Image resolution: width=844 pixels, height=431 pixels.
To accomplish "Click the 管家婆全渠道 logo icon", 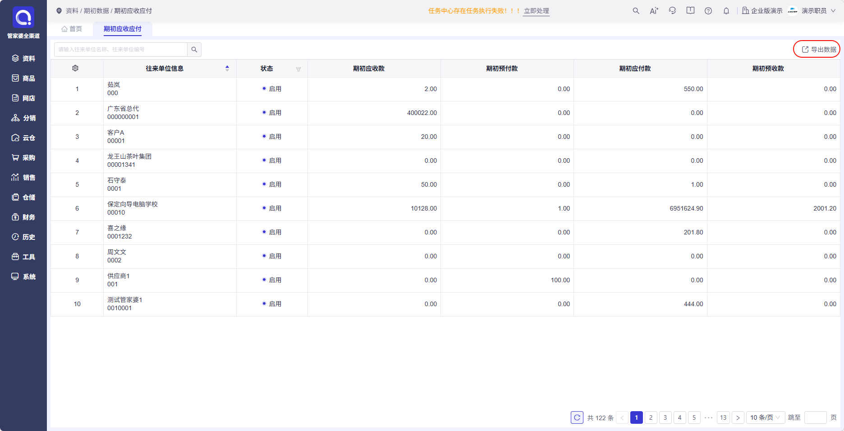I will tap(23, 18).
